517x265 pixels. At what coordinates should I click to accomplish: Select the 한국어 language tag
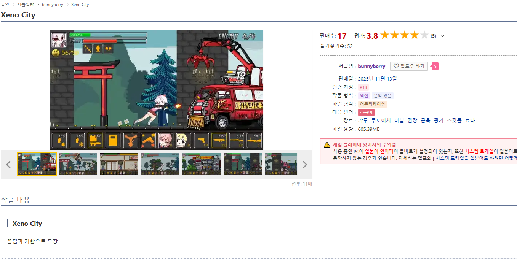click(x=366, y=113)
